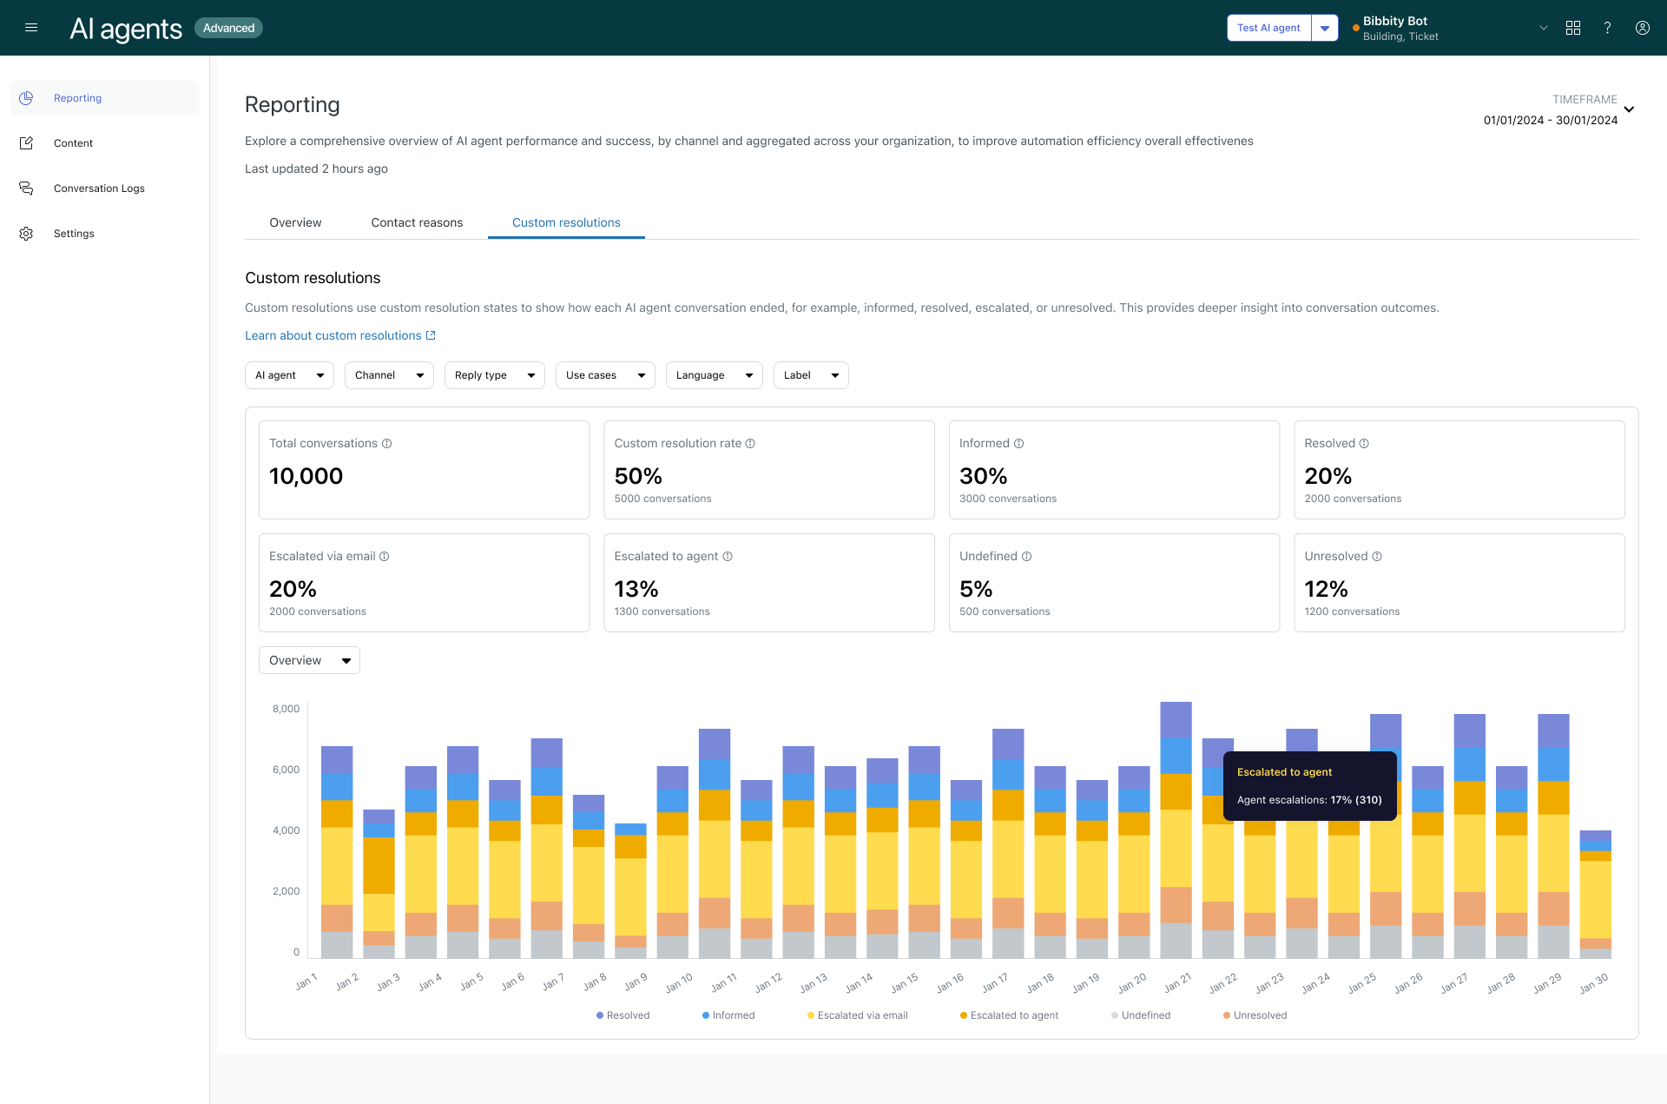Viewport: 1667px width, 1104px height.
Task: Click the help question mark icon
Action: point(1607,28)
